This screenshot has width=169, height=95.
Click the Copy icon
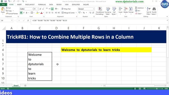click(7, 11)
